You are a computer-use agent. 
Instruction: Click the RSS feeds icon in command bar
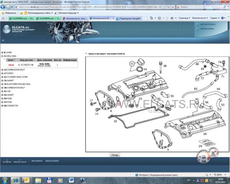click(159, 18)
